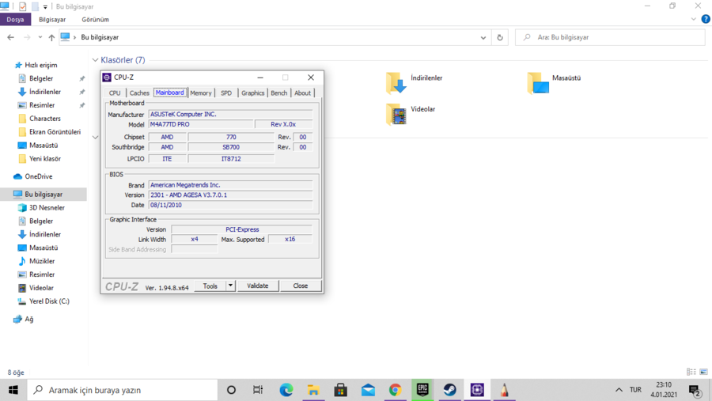Expand the address bar history dropdown
The width and height of the screenshot is (712, 401).
coord(483,37)
